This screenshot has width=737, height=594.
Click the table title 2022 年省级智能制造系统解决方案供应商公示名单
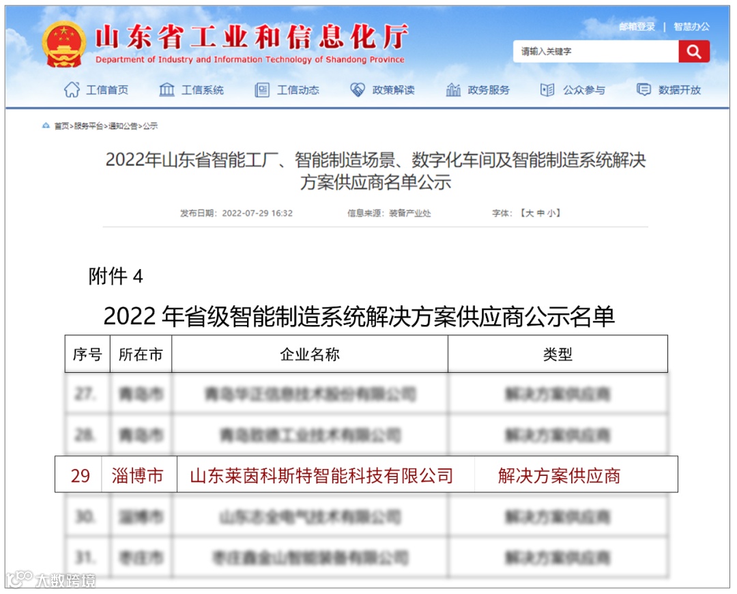click(359, 316)
